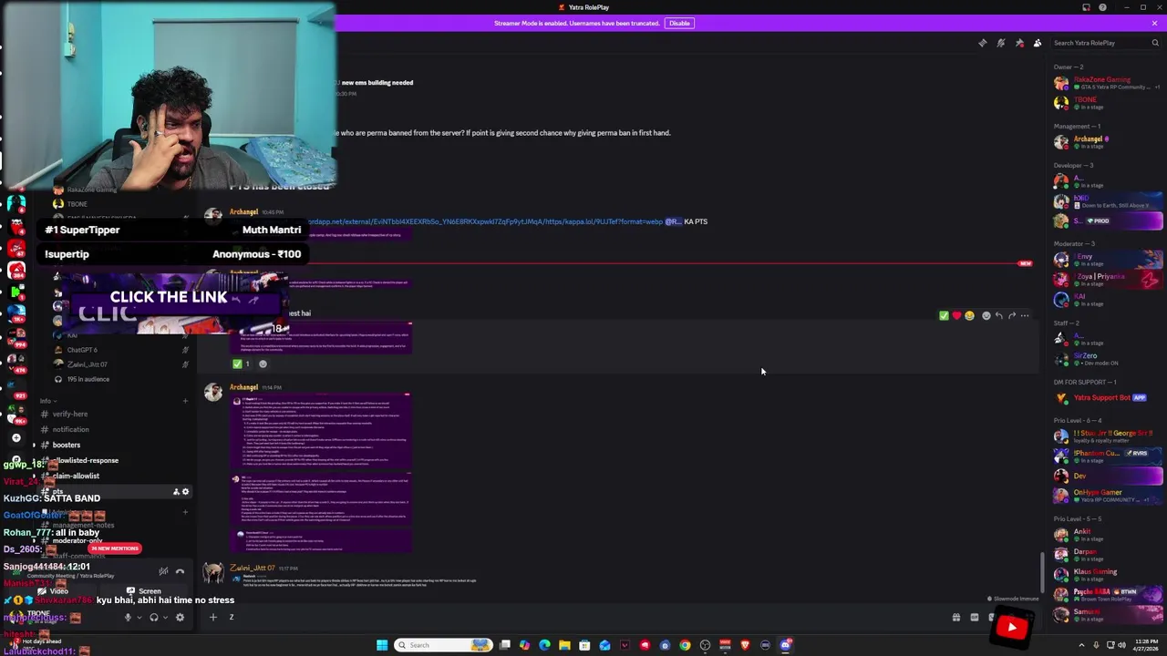Disable Streamer Mode from the banner
The image size is (1167, 656).
click(x=679, y=23)
